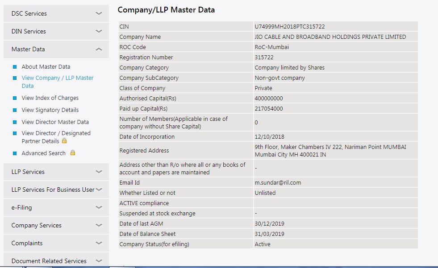Open the Complaints menu
Screen dimensions: 438x268
[x=56, y=243]
